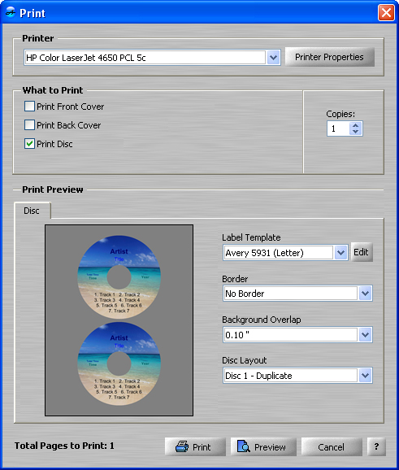Increase copies with the up arrow

pyautogui.click(x=356, y=125)
